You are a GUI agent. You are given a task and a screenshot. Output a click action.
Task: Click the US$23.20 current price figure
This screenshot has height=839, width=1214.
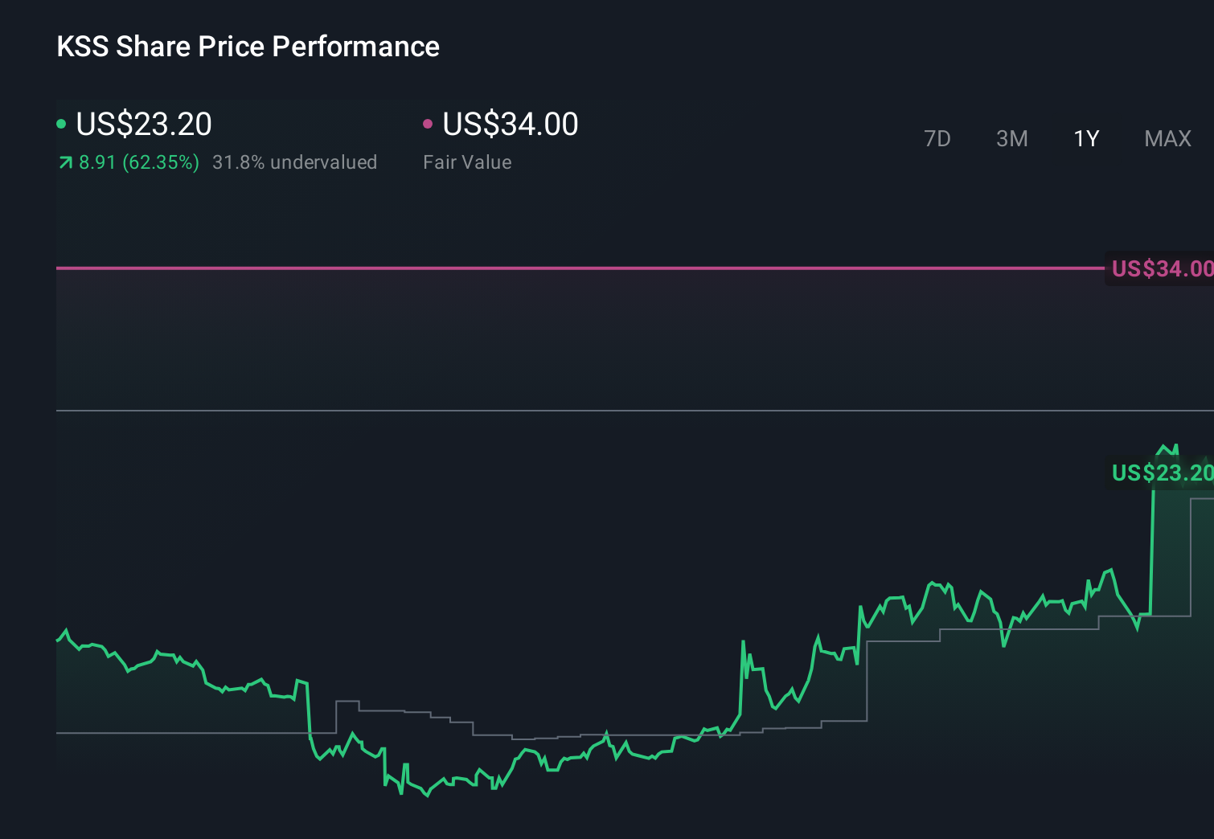coord(143,124)
